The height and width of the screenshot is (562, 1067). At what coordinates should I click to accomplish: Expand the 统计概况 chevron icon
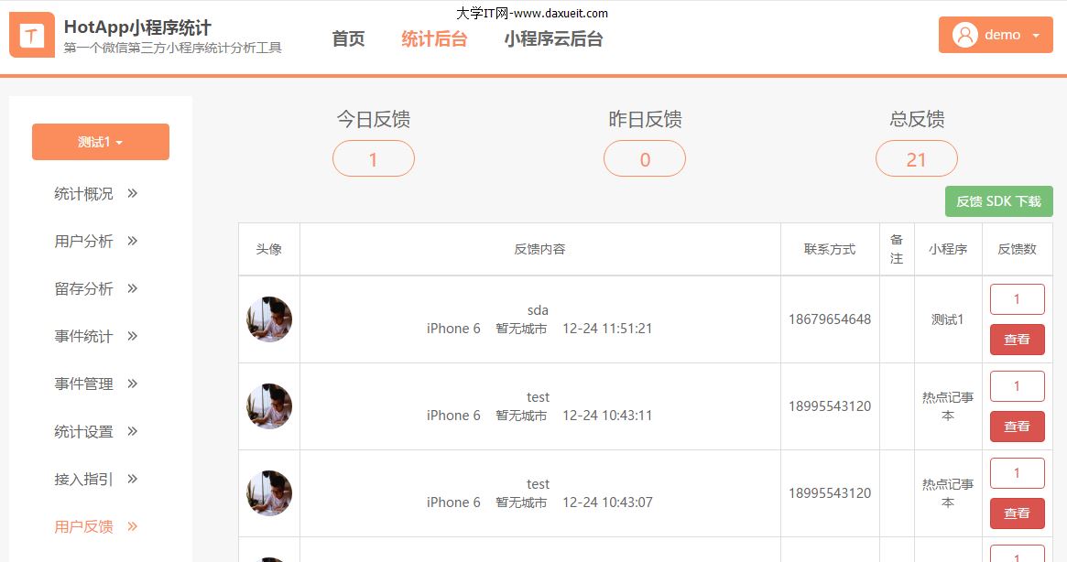[132, 193]
